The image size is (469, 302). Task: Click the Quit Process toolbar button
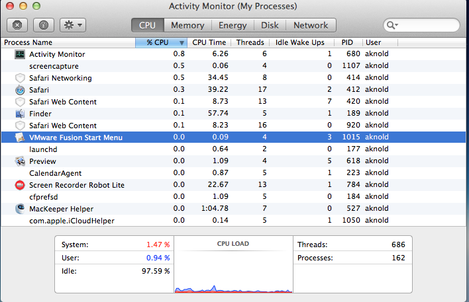click(17, 25)
